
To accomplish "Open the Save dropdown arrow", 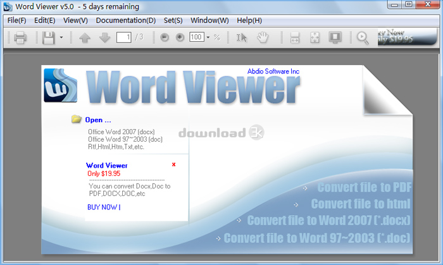I will click(61, 37).
